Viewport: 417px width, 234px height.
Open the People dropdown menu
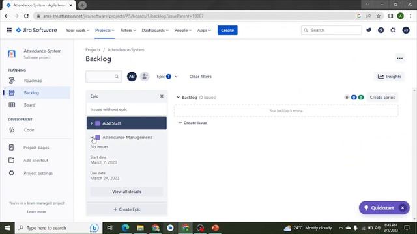click(x=182, y=31)
